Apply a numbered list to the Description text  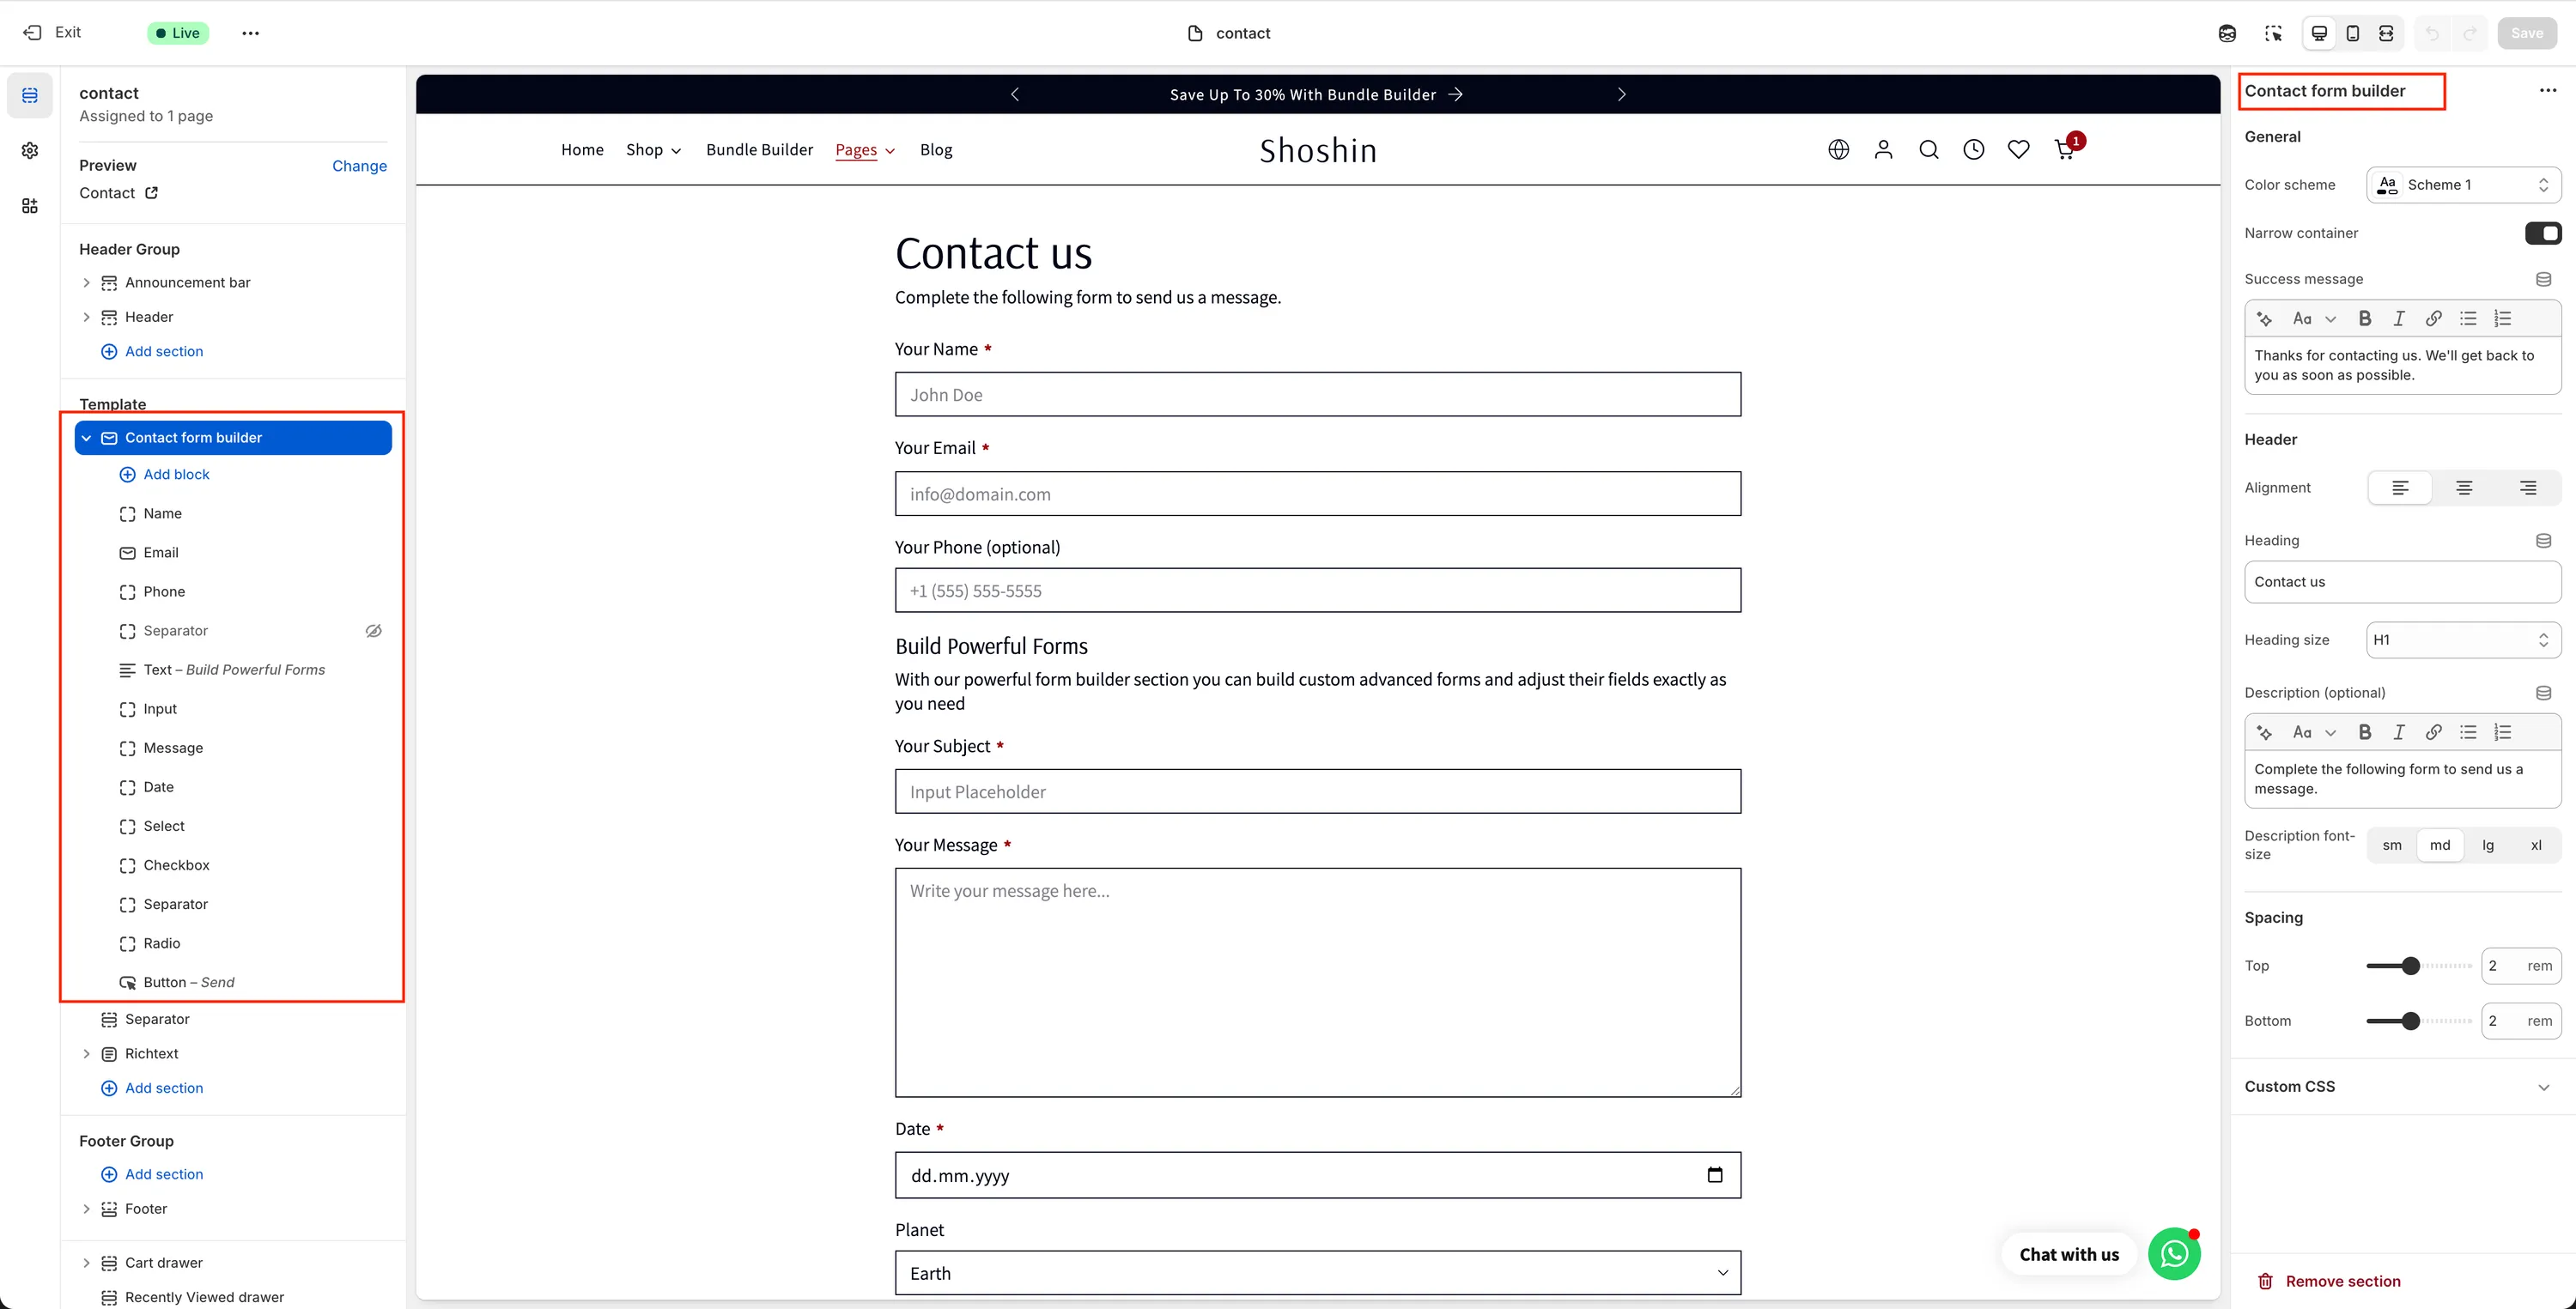pyautogui.click(x=2504, y=732)
